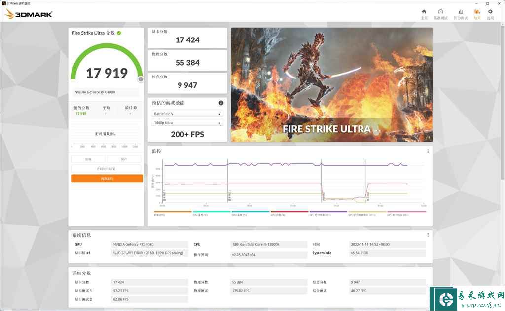Toggle the cyan CPU temperature legend item

point(211,213)
